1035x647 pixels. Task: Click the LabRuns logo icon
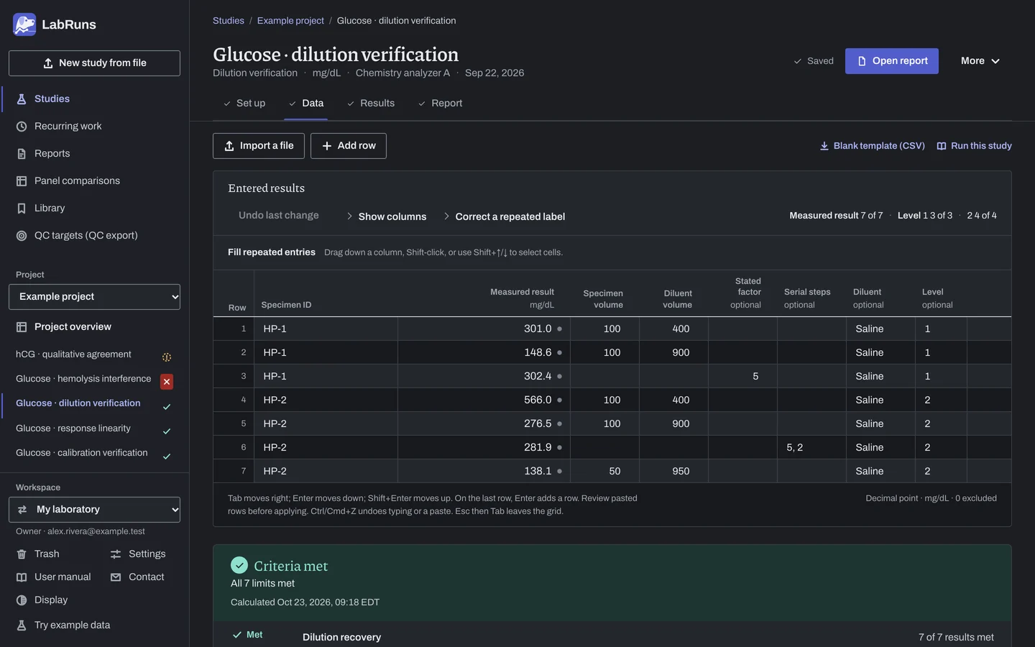point(24,24)
